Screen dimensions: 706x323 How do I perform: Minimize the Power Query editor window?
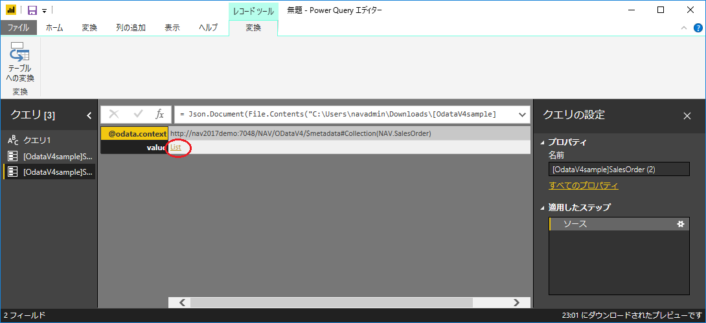(632, 10)
